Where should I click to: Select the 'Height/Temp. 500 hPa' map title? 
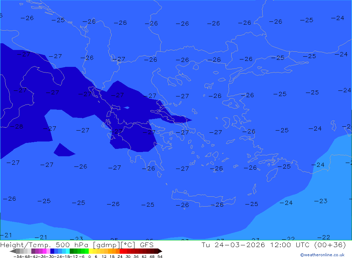click(45, 245)
